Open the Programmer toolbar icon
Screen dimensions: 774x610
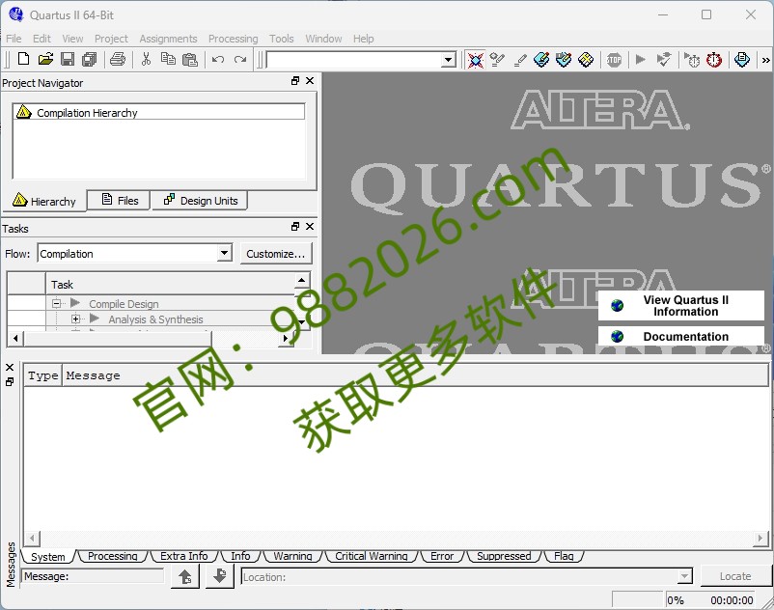point(742,60)
